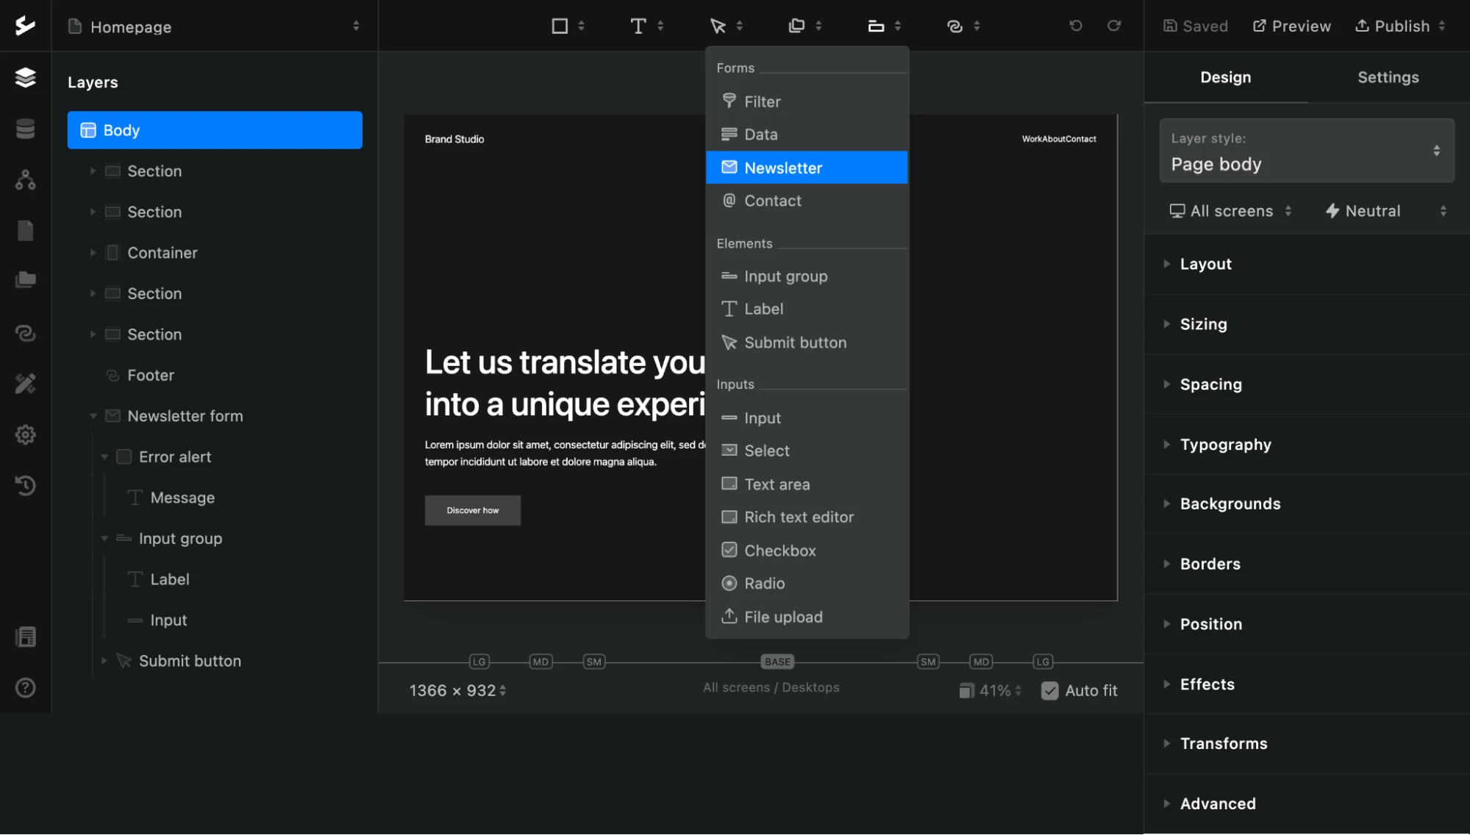Toggle the Auto fit checkbox

tap(1049, 690)
